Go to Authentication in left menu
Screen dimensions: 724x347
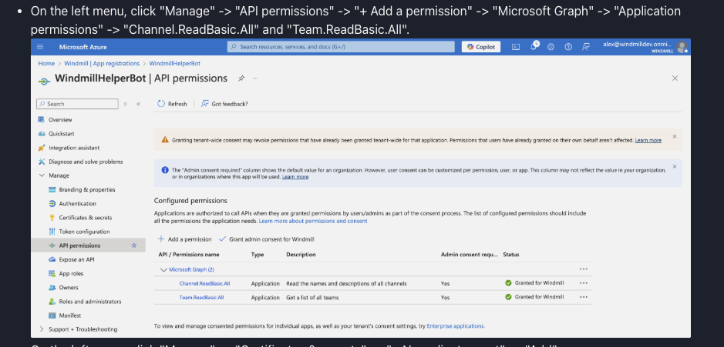pos(77,204)
